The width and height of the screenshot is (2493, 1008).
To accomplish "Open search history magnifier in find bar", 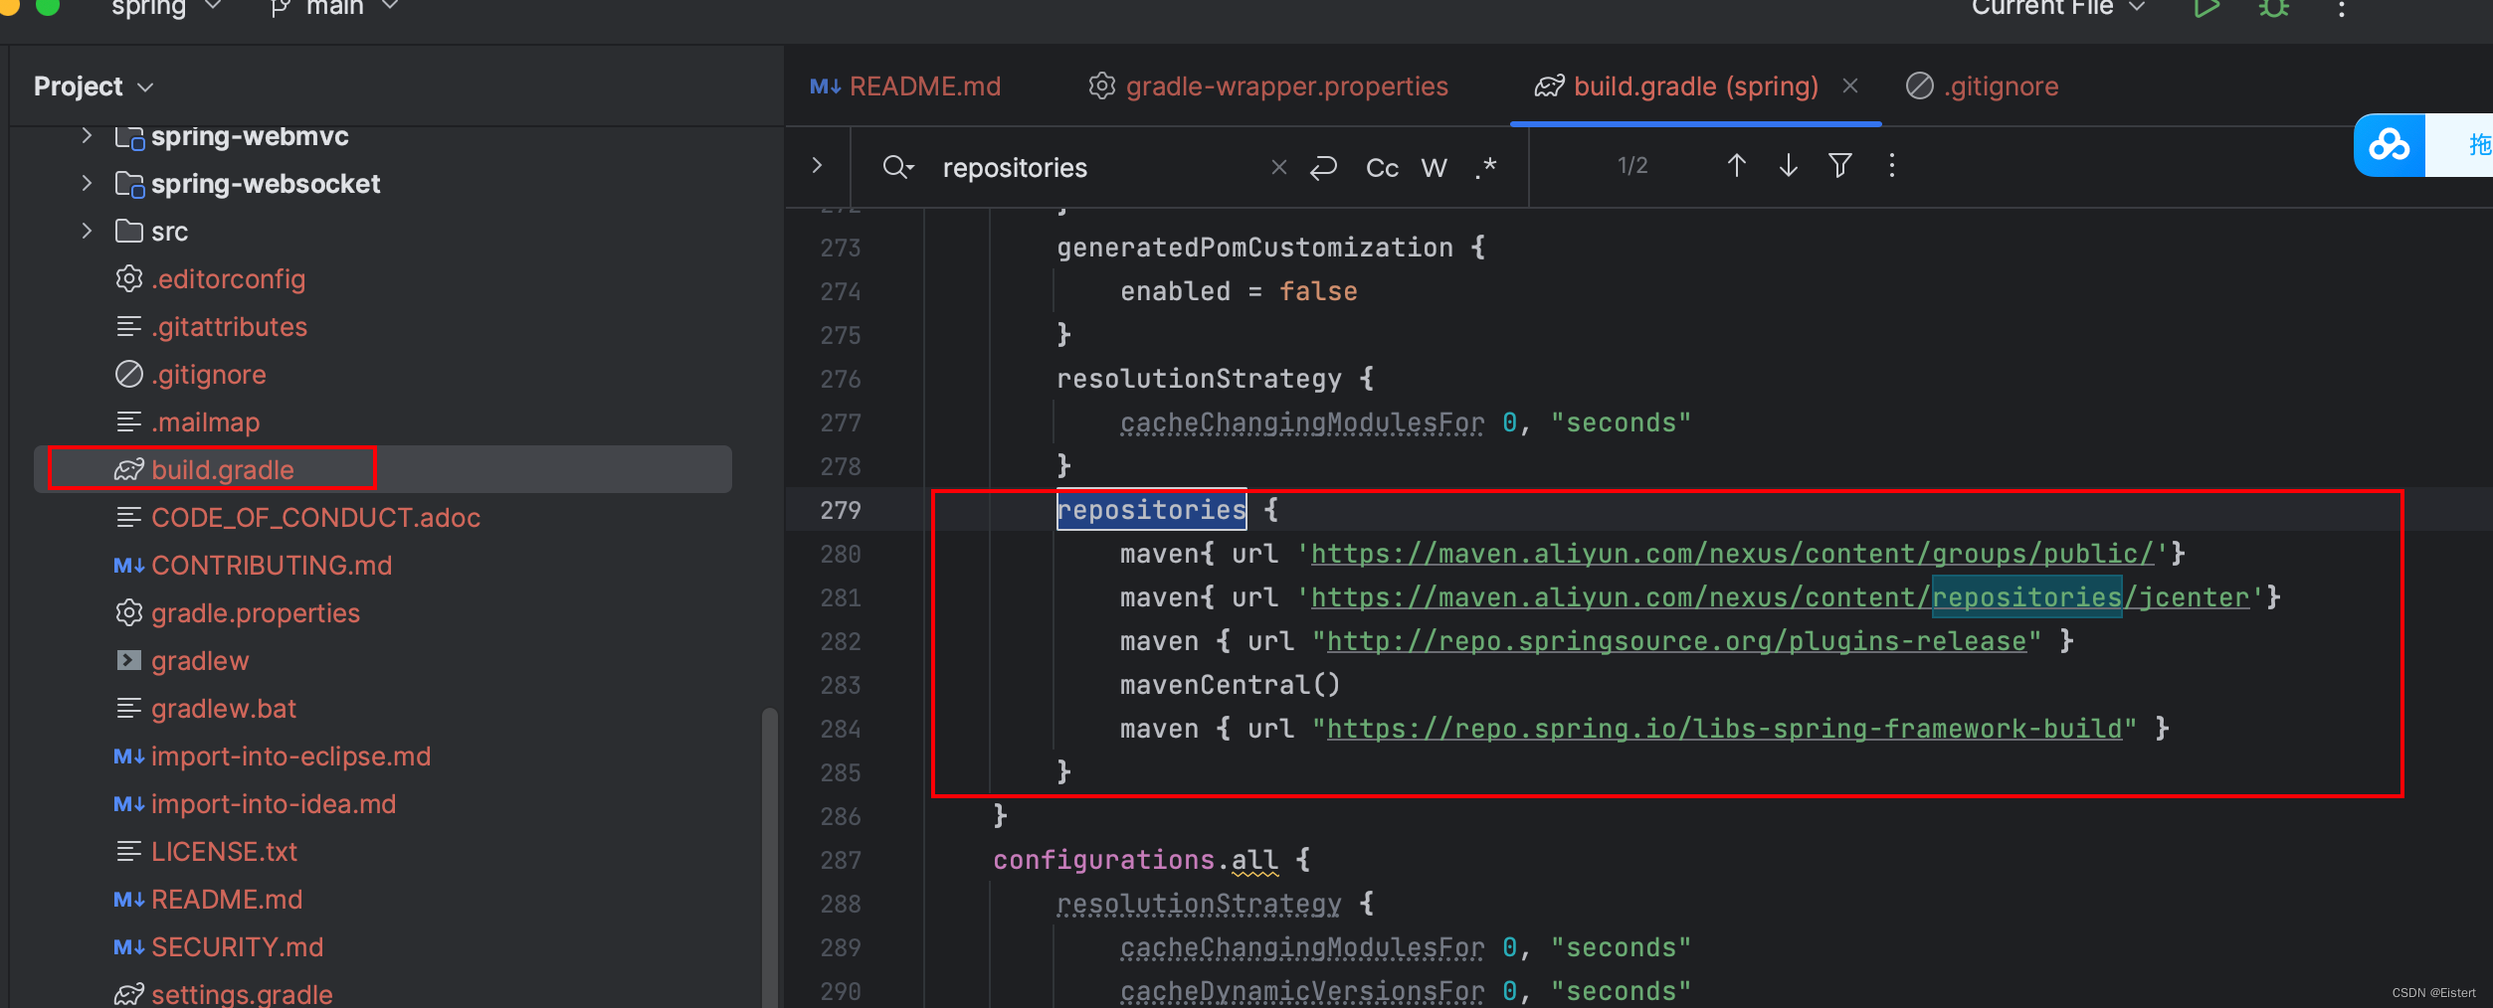I will tap(897, 167).
